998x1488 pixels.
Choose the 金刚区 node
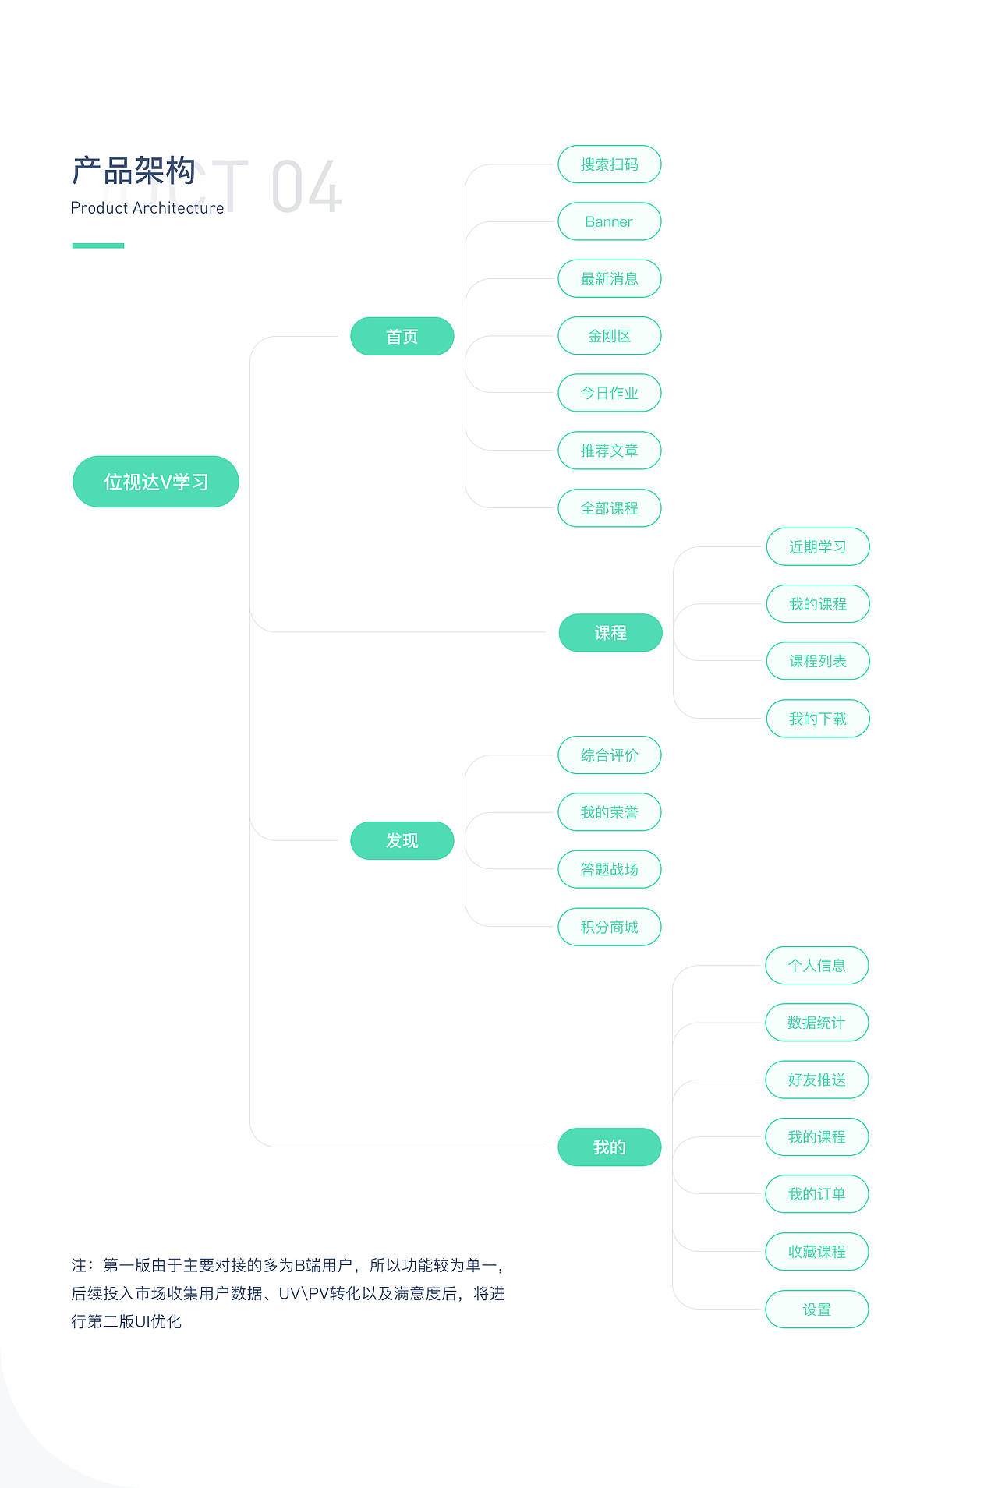point(609,336)
